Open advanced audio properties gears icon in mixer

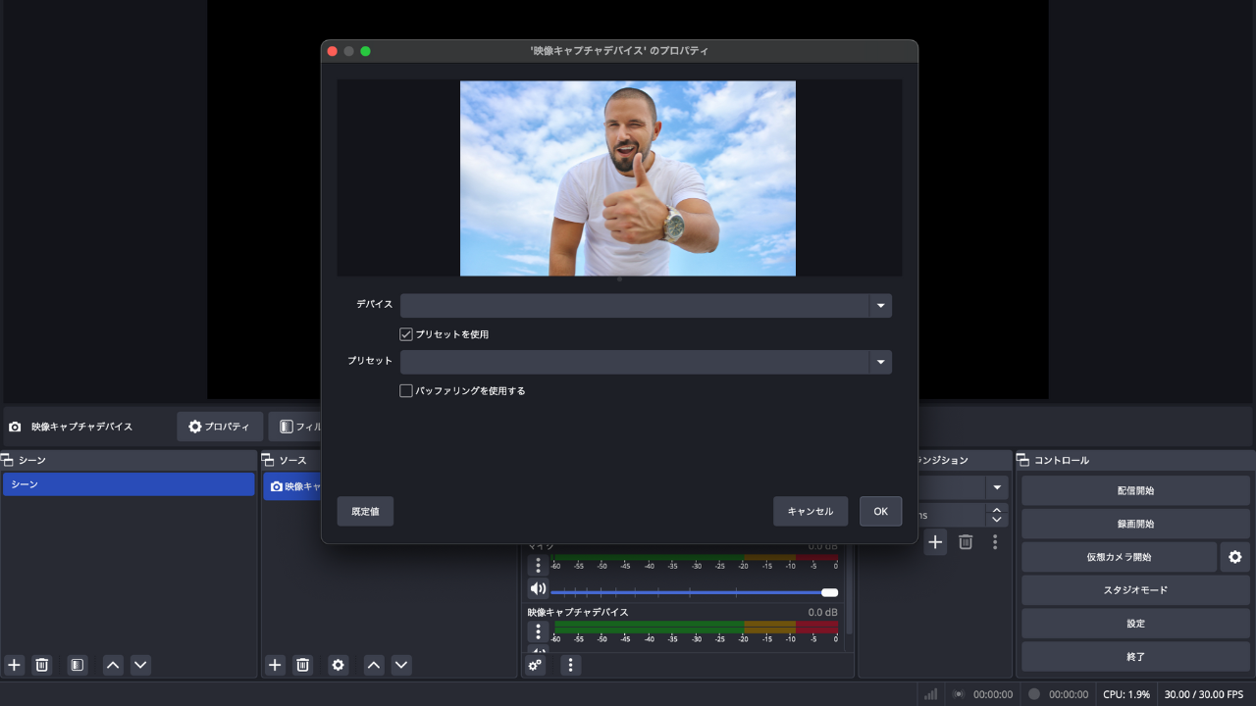(x=535, y=665)
